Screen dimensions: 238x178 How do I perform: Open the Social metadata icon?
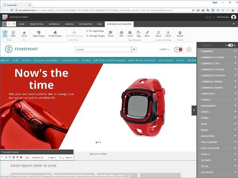(x=130, y=33)
